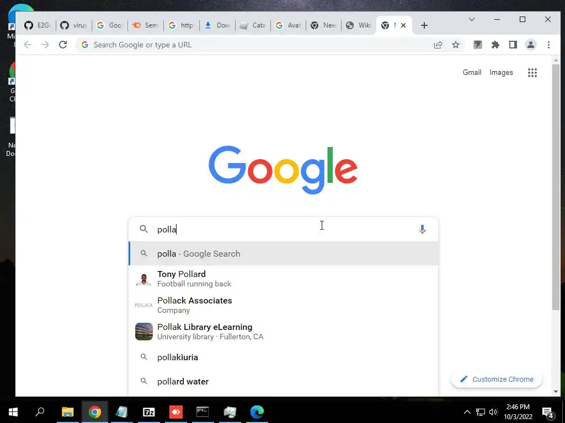Open File Explorer from taskbar
Image resolution: width=565 pixels, height=423 pixels.
[67, 412]
